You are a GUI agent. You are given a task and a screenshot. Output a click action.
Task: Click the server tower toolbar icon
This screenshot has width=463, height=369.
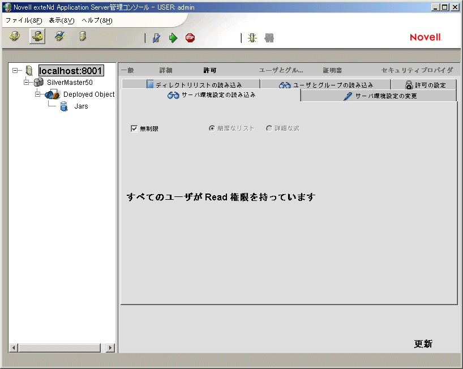tap(83, 36)
